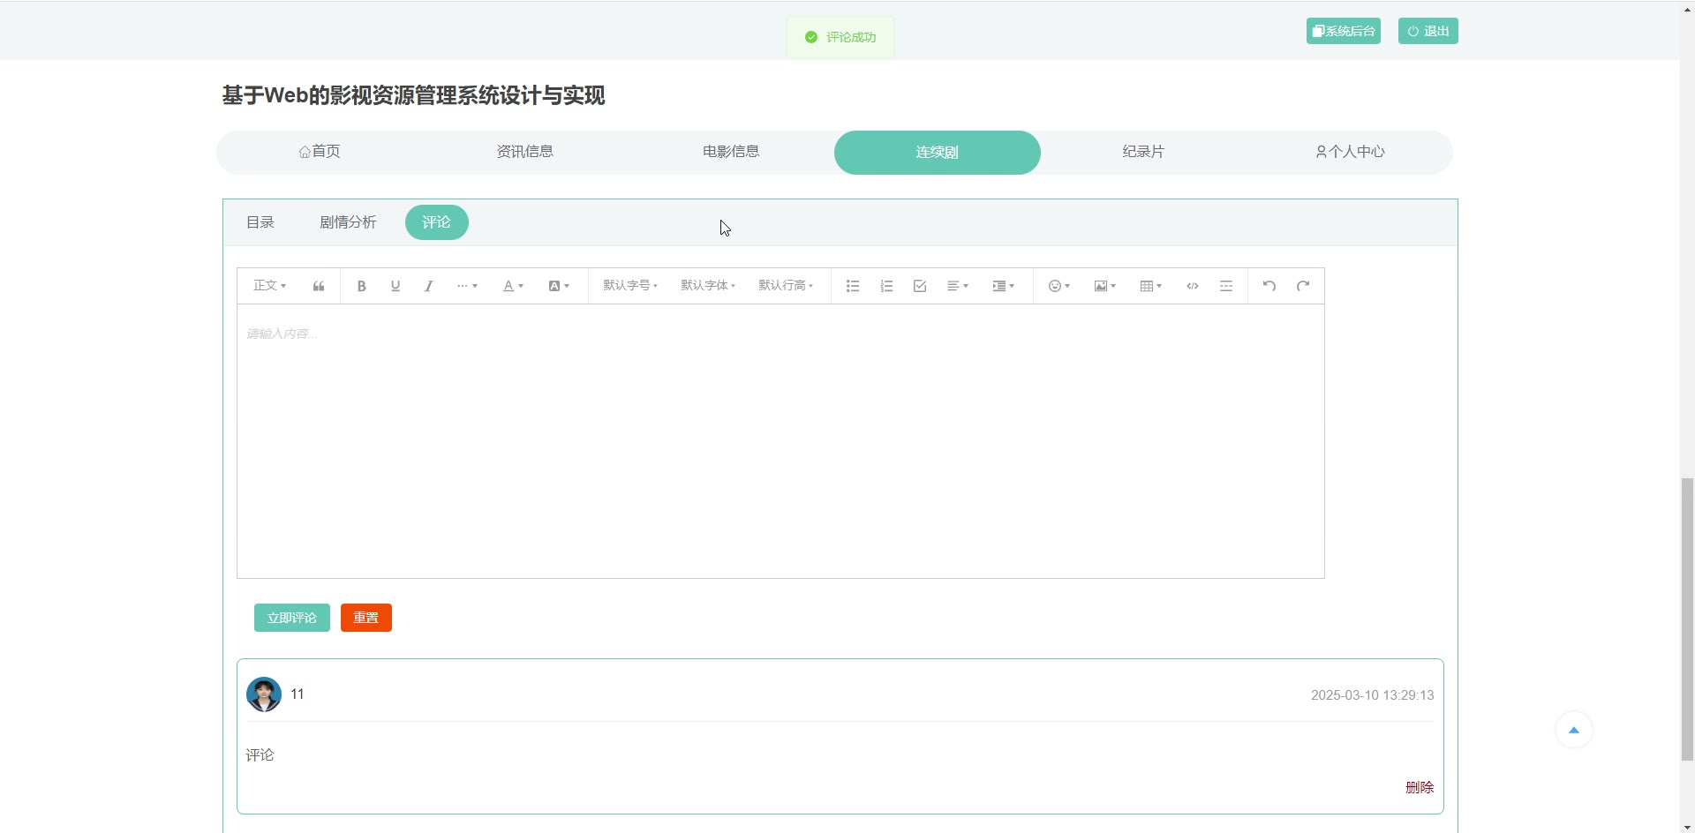Undo the last editor action

tap(1269, 286)
